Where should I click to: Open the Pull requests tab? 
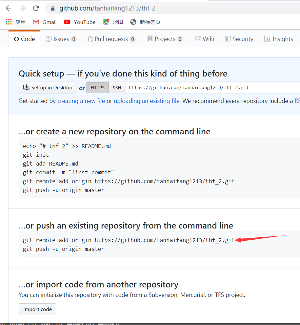(112, 39)
